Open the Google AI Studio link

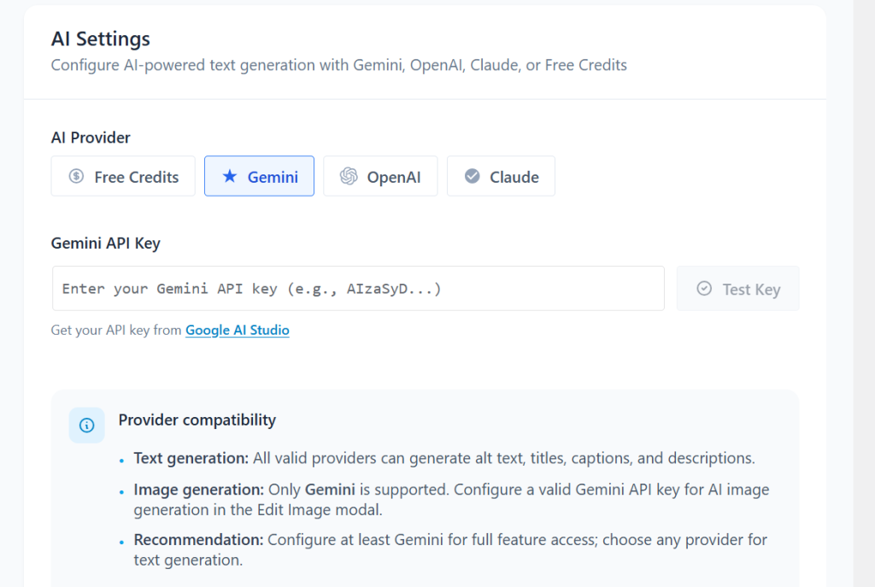(237, 330)
